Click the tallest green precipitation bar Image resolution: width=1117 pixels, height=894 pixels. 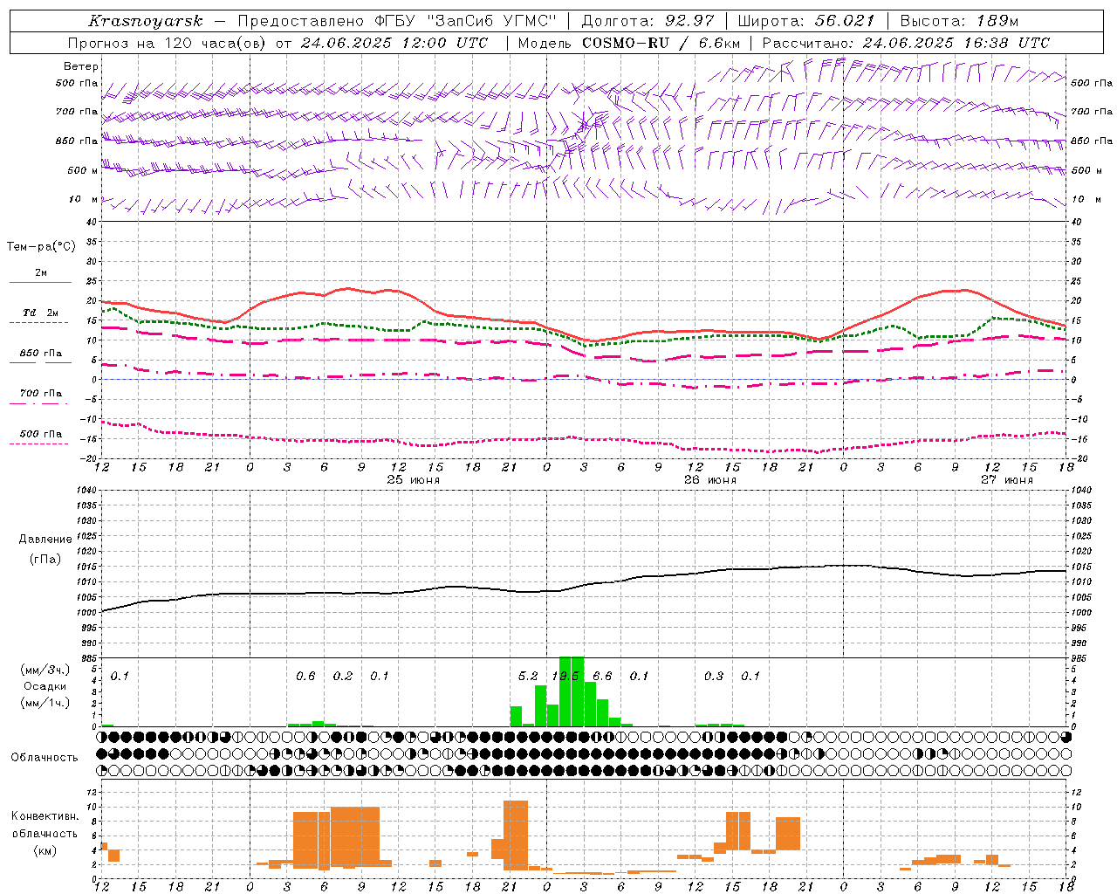click(x=572, y=691)
